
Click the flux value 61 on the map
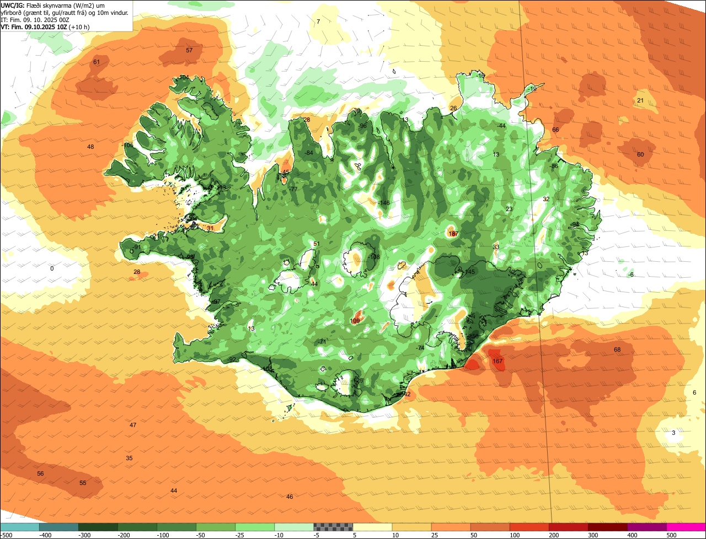97,62
